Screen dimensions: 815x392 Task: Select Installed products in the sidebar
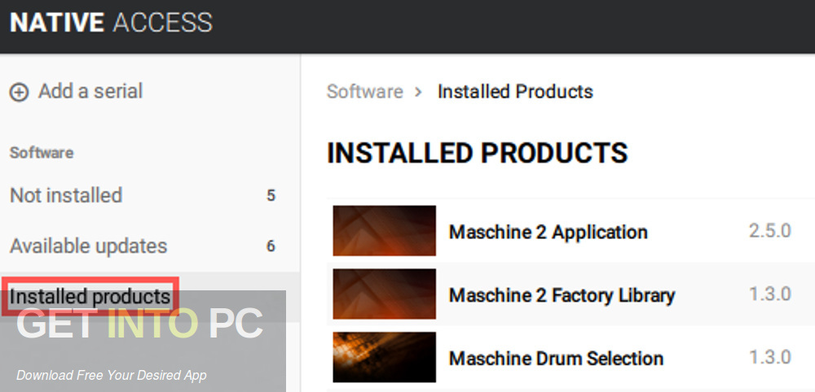[x=90, y=297]
